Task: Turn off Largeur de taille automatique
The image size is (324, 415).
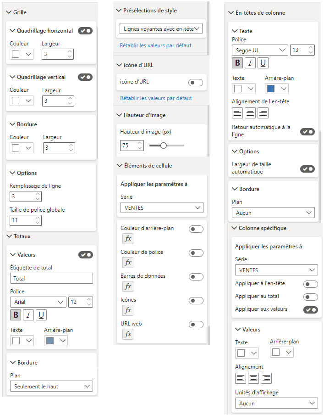Action: point(308,169)
